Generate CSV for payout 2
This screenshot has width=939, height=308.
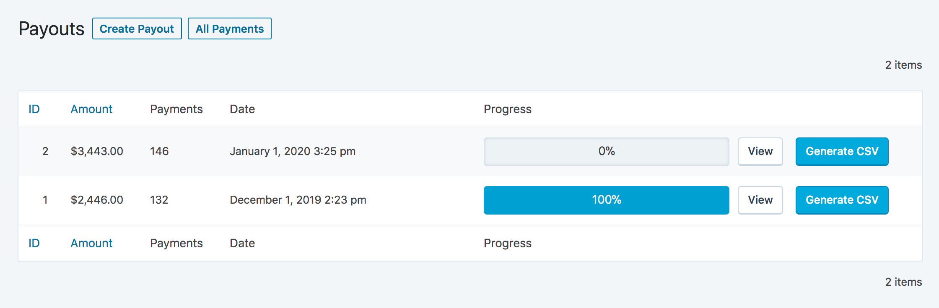[x=842, y=151]
